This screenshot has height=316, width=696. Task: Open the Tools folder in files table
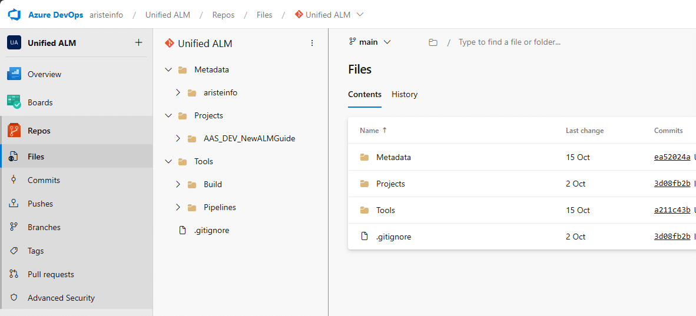coord(385,210)
